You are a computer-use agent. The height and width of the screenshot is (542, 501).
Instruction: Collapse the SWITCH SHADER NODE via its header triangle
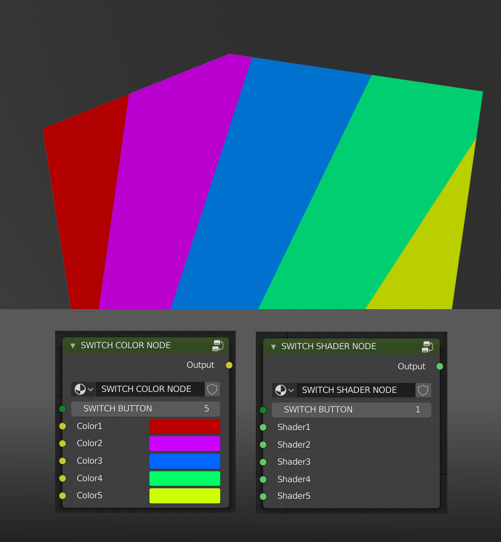click(x=273, y=347)
